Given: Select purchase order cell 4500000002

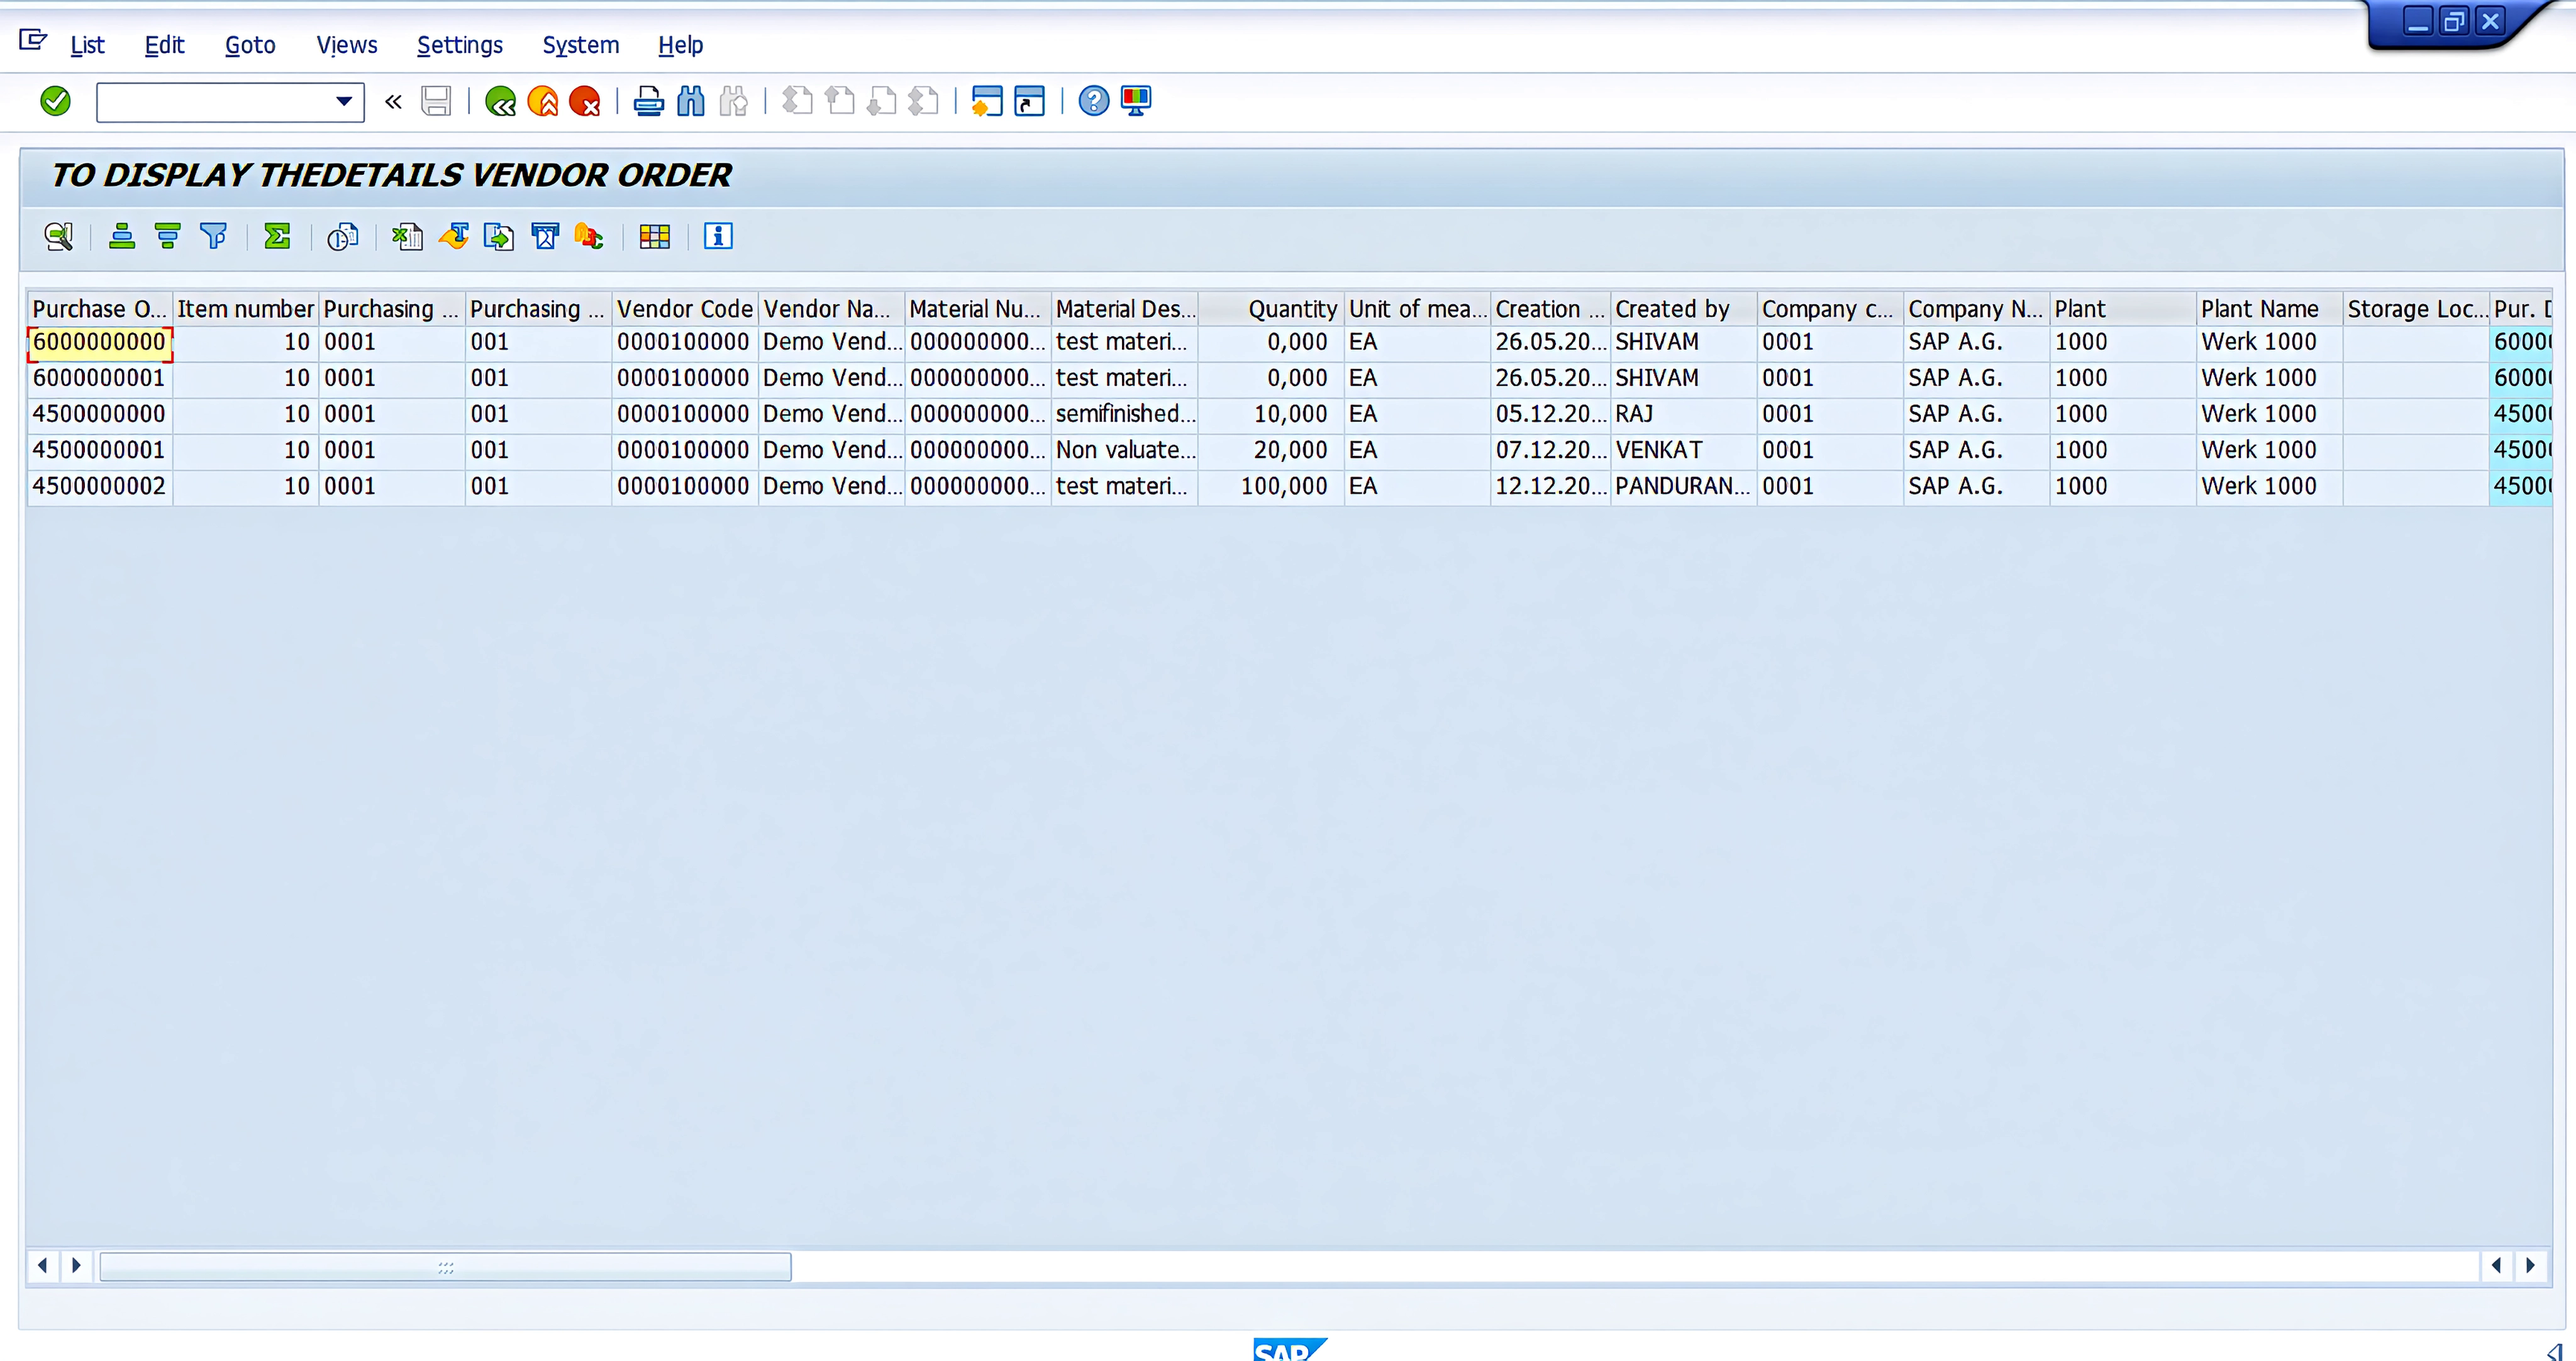Looking at the screenshot, I should 99,486.
